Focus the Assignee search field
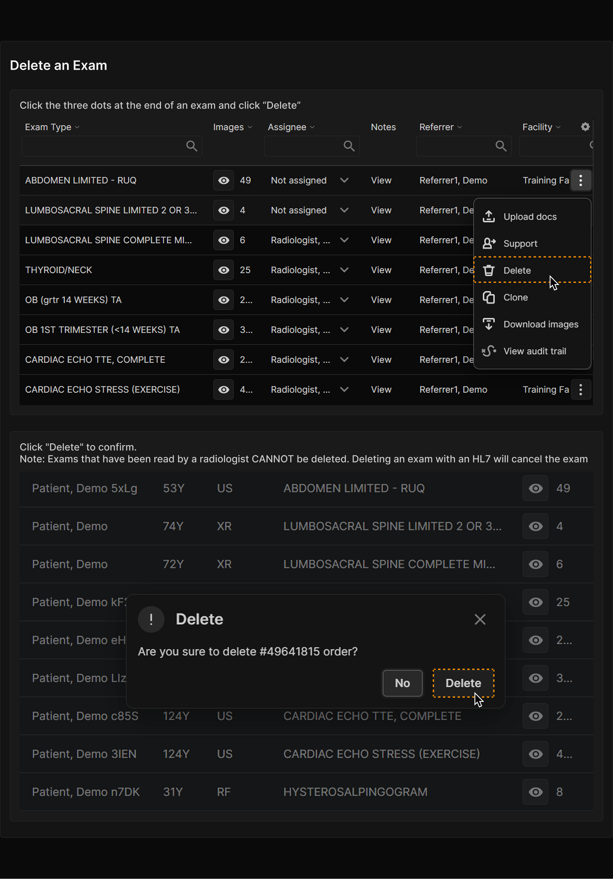613x879 pixels. click(x=312, y=146)
